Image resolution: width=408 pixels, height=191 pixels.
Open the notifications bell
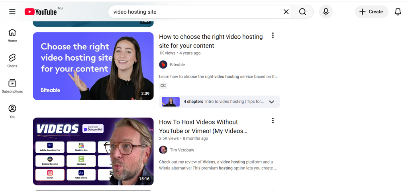click(398, 12)
